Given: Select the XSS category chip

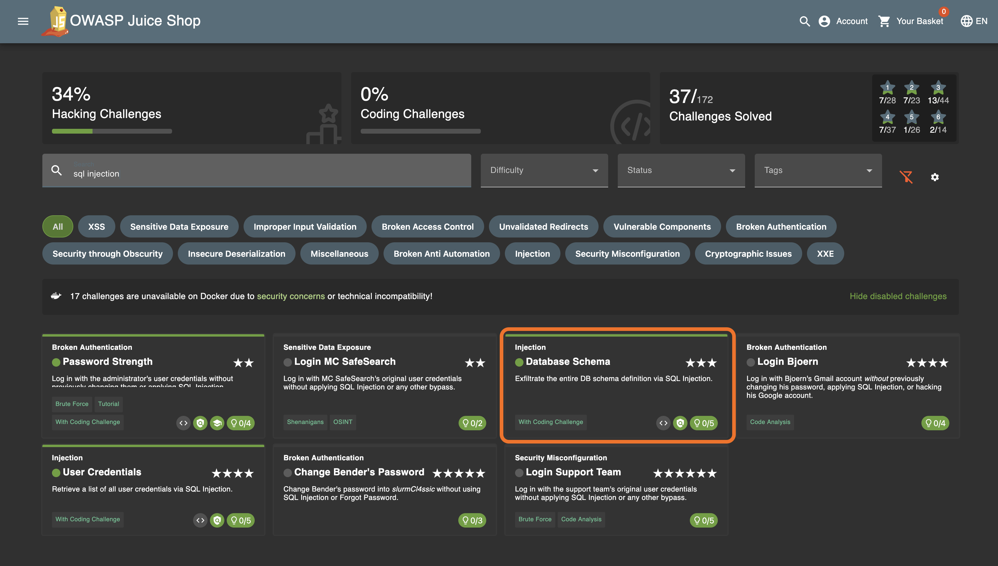Looking at the screenshot, I should pos(96,227).
